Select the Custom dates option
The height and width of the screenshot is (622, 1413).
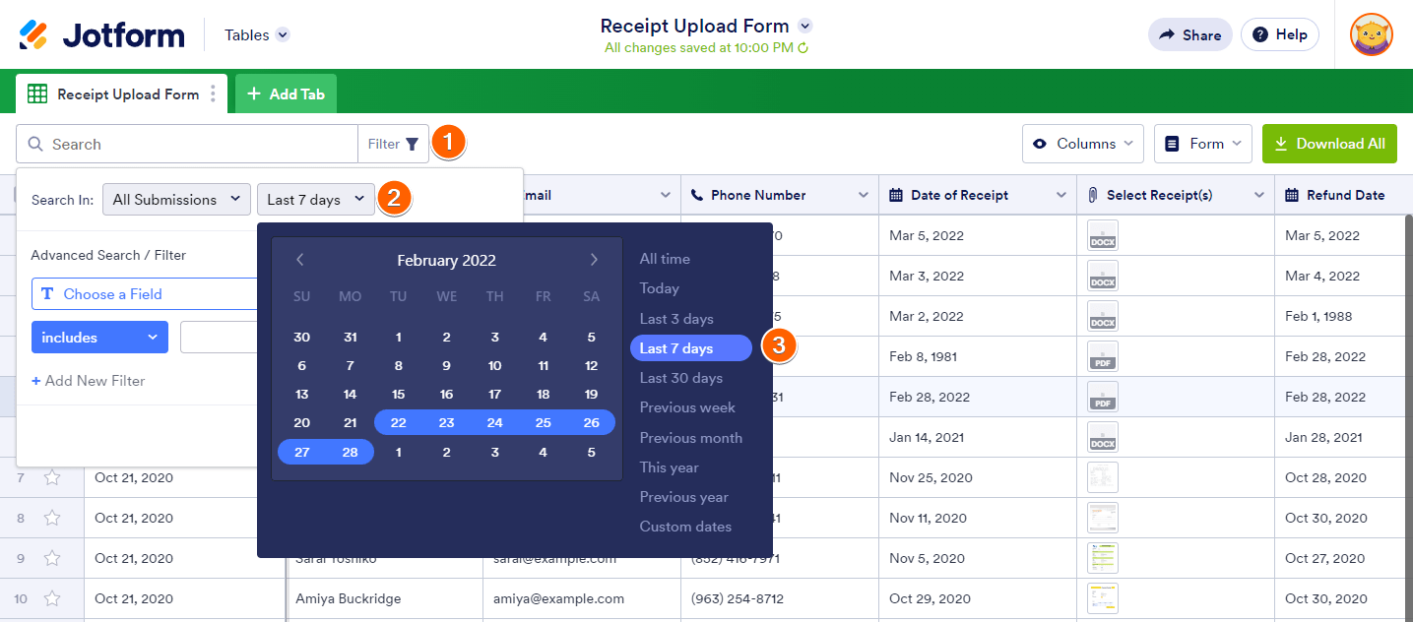point(685,527)
